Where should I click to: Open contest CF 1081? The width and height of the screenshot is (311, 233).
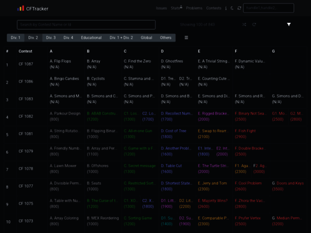(26, 134)
